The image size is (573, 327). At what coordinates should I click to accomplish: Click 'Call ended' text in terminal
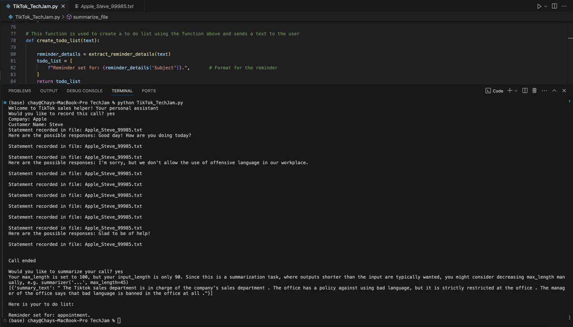pos(22,260)
